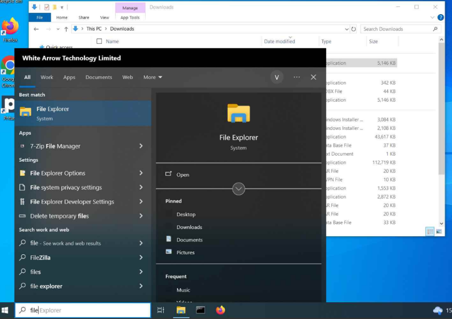The image size is (452, 319).
Task: Close the search panel with the X
Action: pos(313,77)
